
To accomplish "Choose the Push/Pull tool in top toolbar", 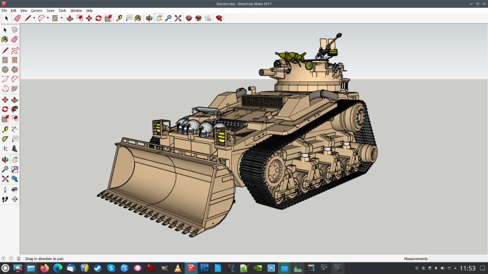I will click(70, 18).
